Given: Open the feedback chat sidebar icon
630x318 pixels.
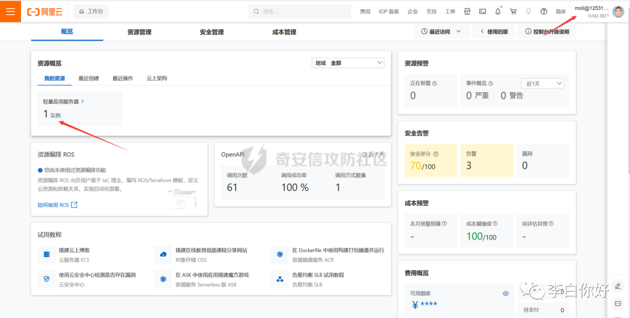Looking at the screenshot, I should [x=618, y=303].
